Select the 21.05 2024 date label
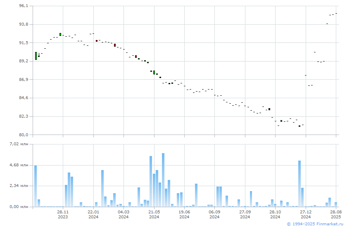Screen dimensions: 347x227 [x=154, y=214]
